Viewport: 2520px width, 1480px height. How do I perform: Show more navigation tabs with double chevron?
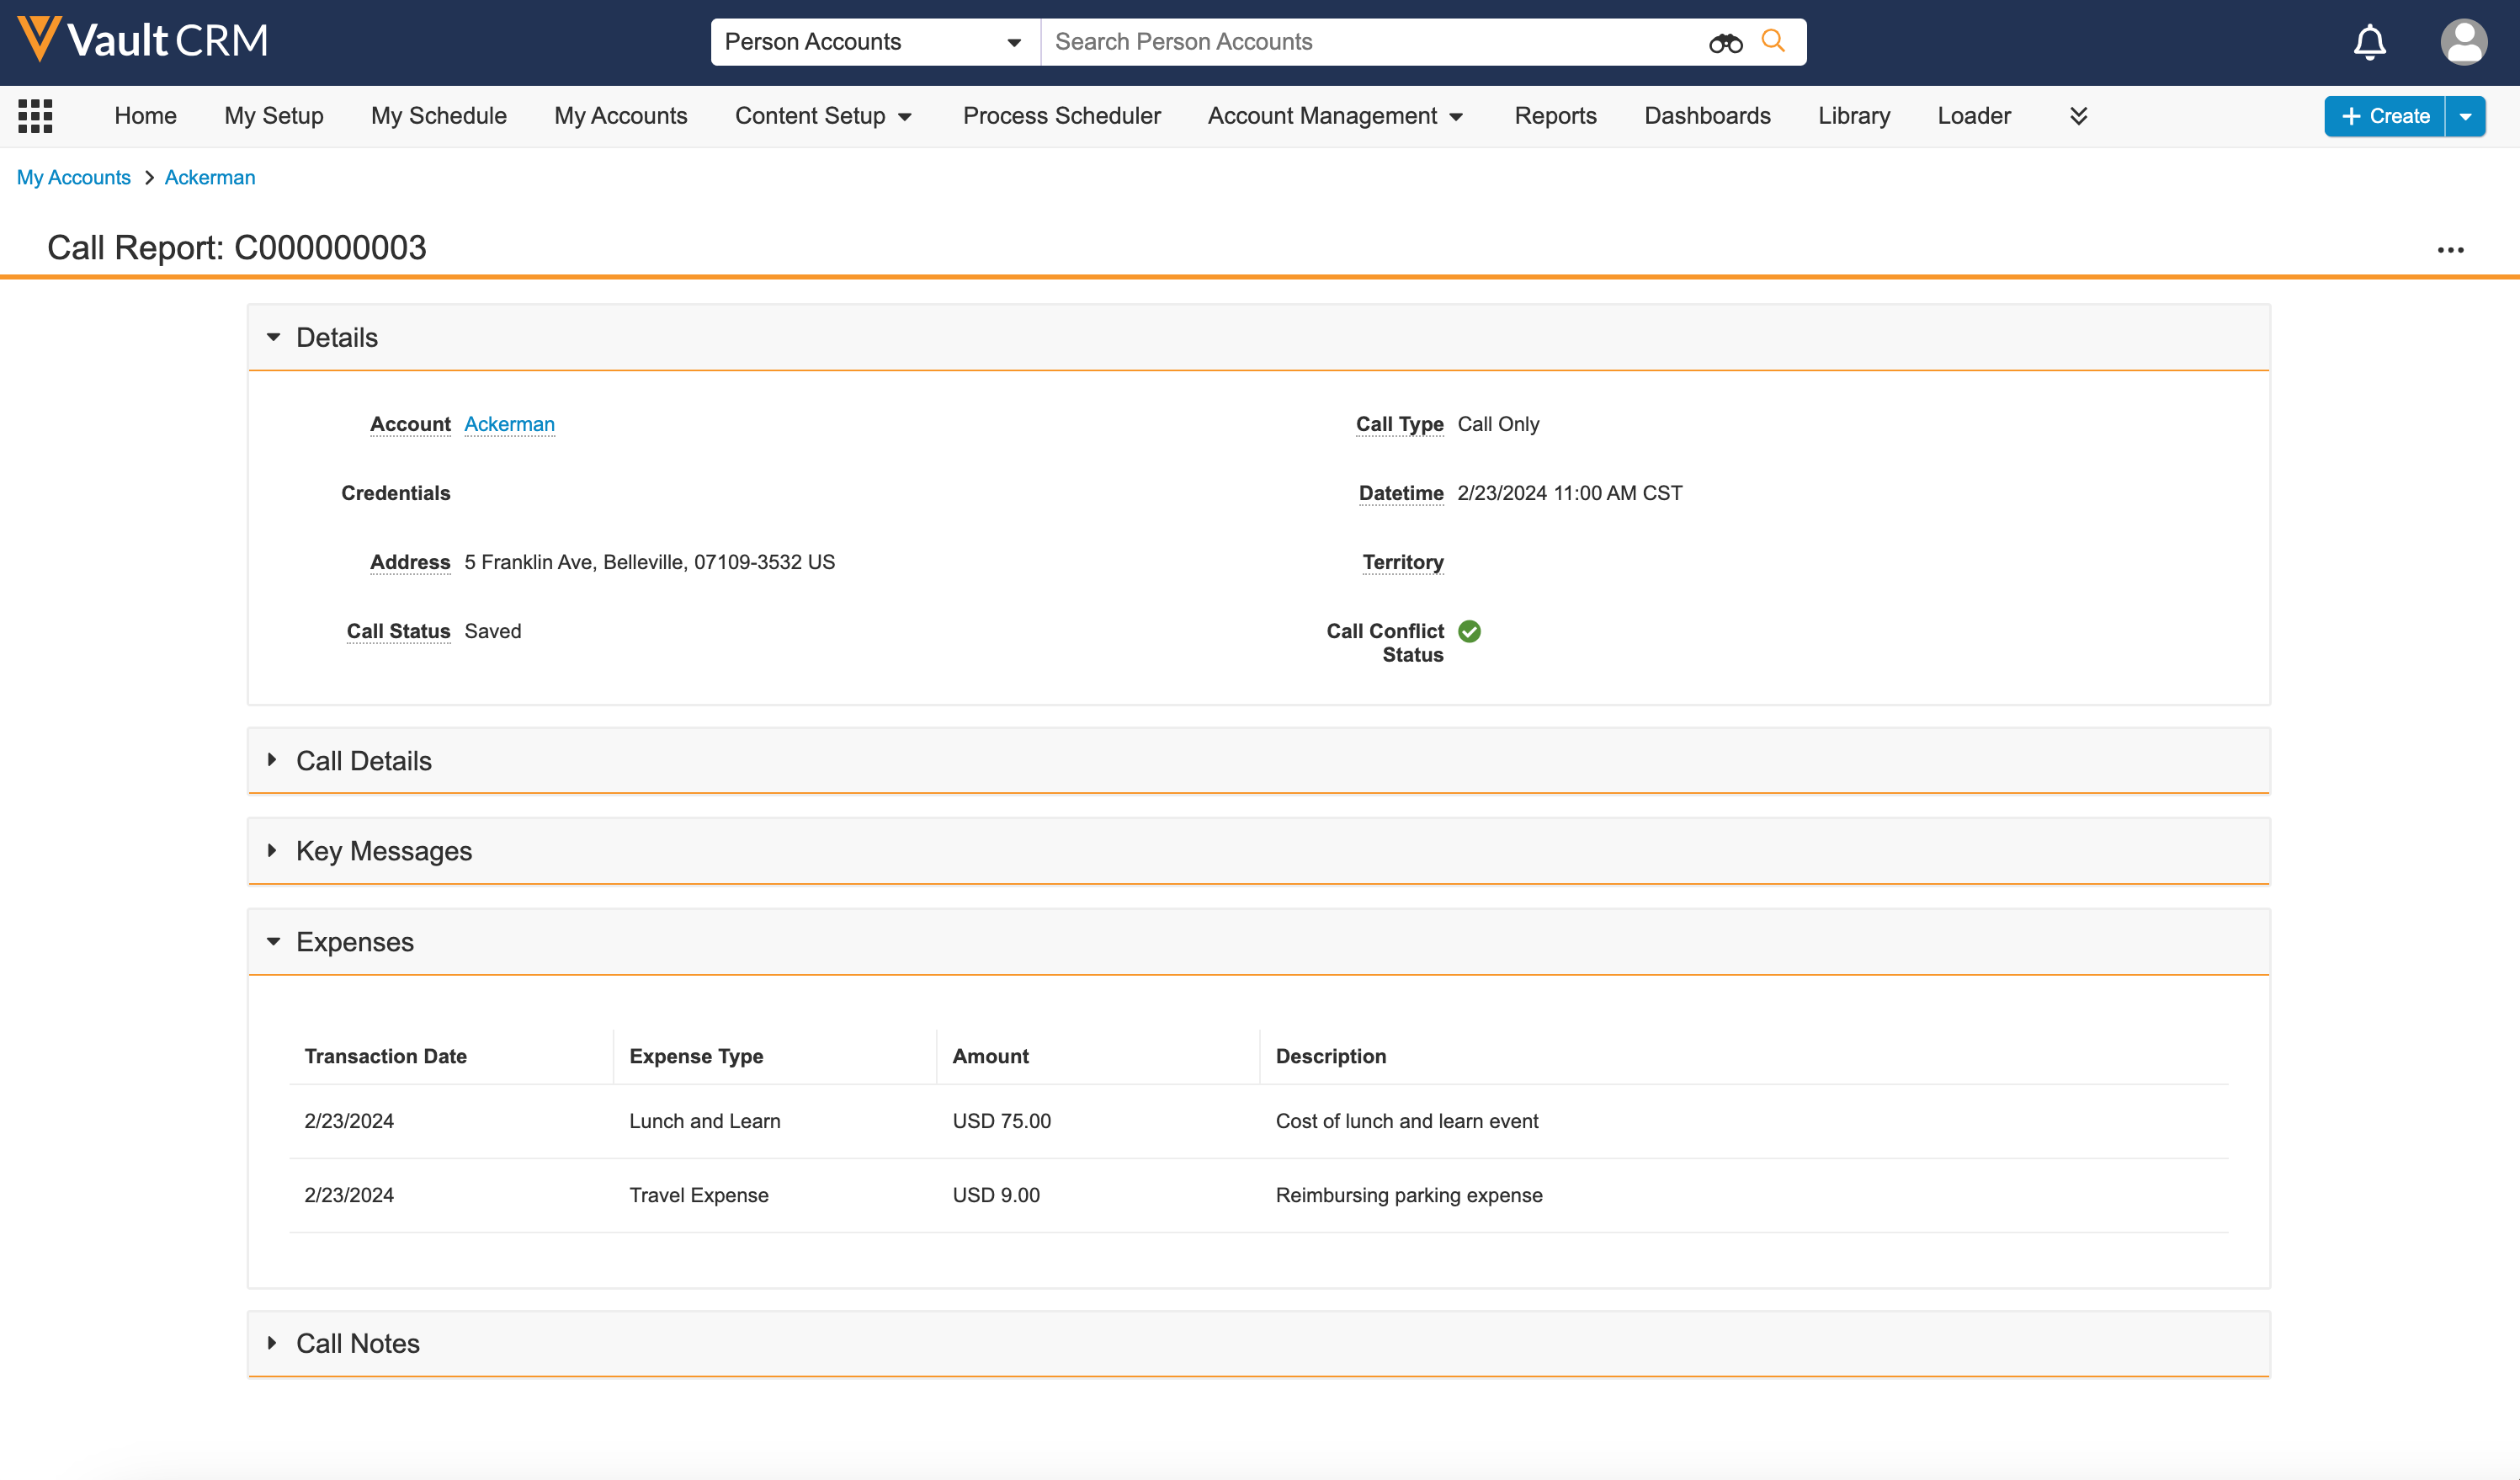pos(2078,116)
